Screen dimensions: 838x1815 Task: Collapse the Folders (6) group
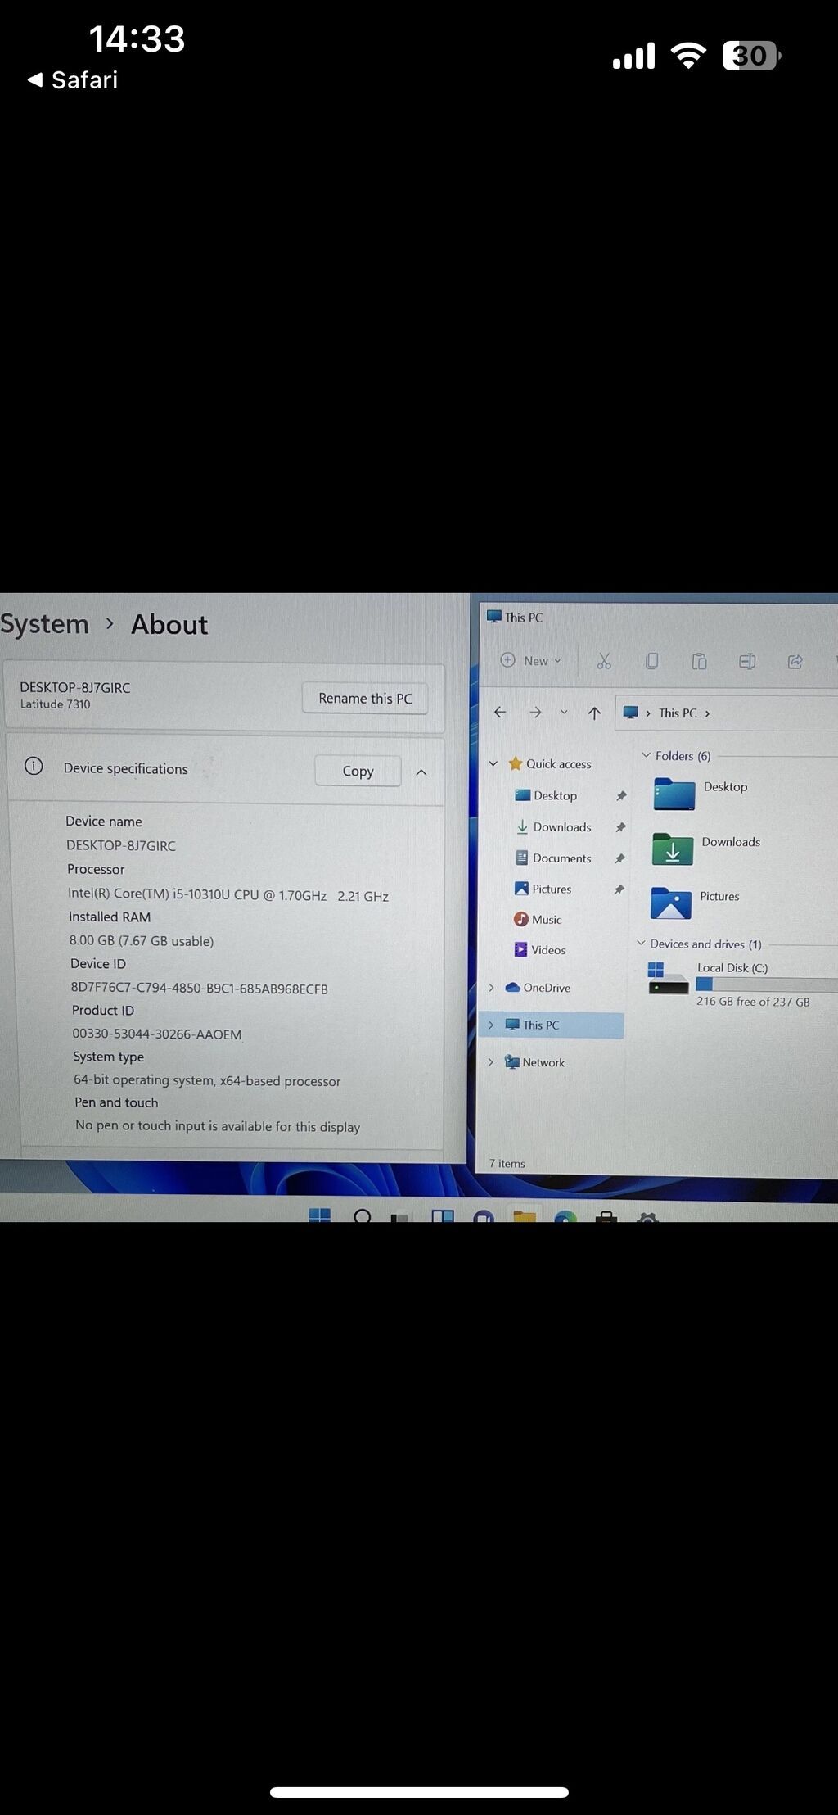[647, 755]
